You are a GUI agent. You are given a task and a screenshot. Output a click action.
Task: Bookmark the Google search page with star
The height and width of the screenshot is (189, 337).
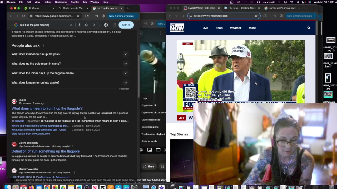(78, 16)
